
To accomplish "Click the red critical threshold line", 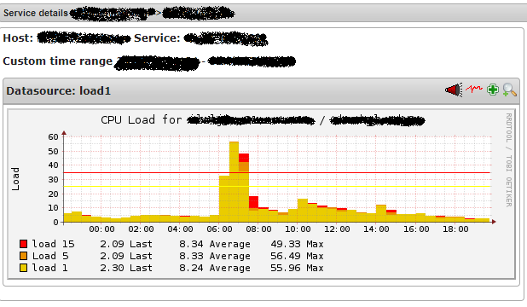I will pos(277,172).
